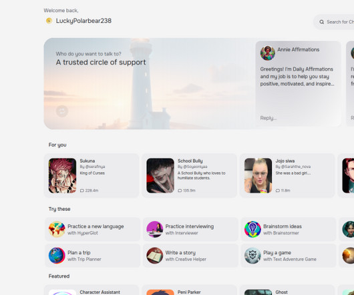Click the Creative Helper open book icon
The image size is (354, 295).
point(155,256)
